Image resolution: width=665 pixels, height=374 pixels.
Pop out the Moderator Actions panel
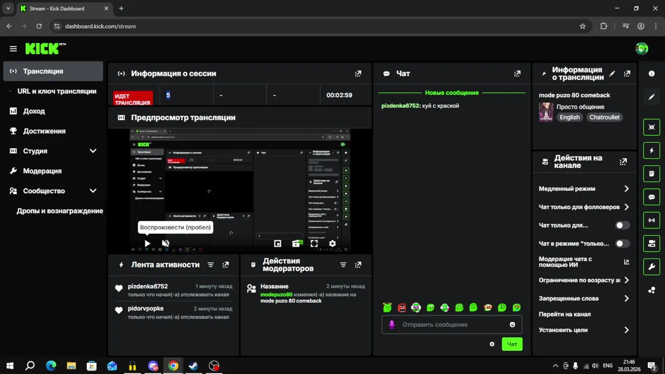[x=358, y=264]
